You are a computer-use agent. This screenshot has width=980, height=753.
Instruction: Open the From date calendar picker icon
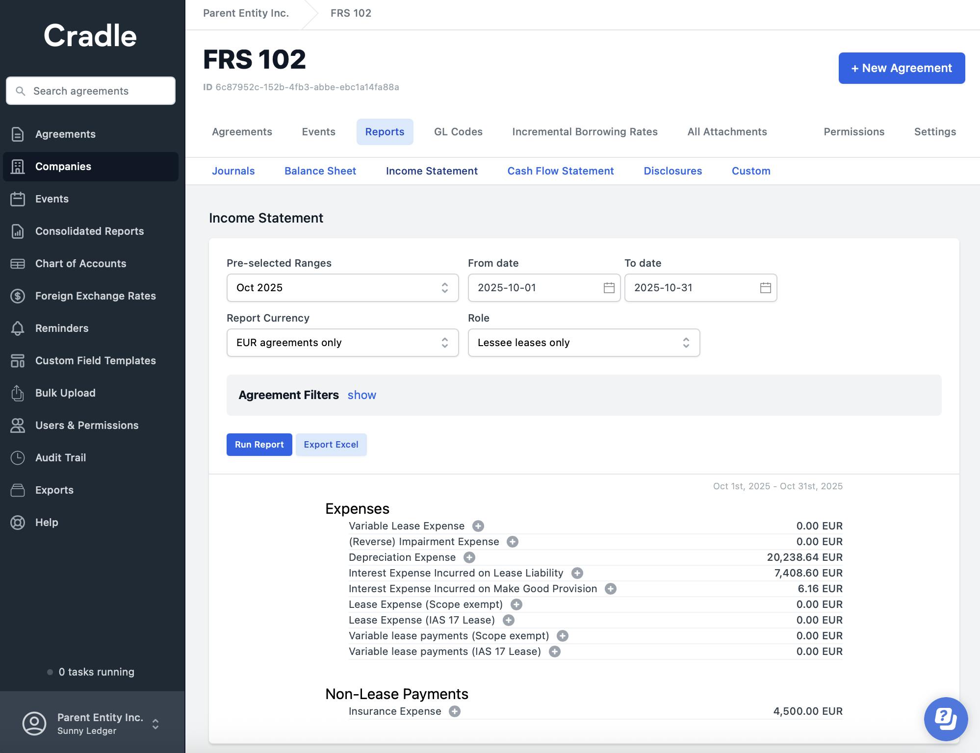click(609, 288)
